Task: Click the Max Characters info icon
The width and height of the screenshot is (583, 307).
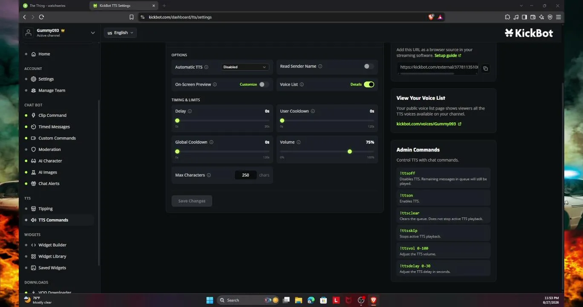Action: (209, 175)
